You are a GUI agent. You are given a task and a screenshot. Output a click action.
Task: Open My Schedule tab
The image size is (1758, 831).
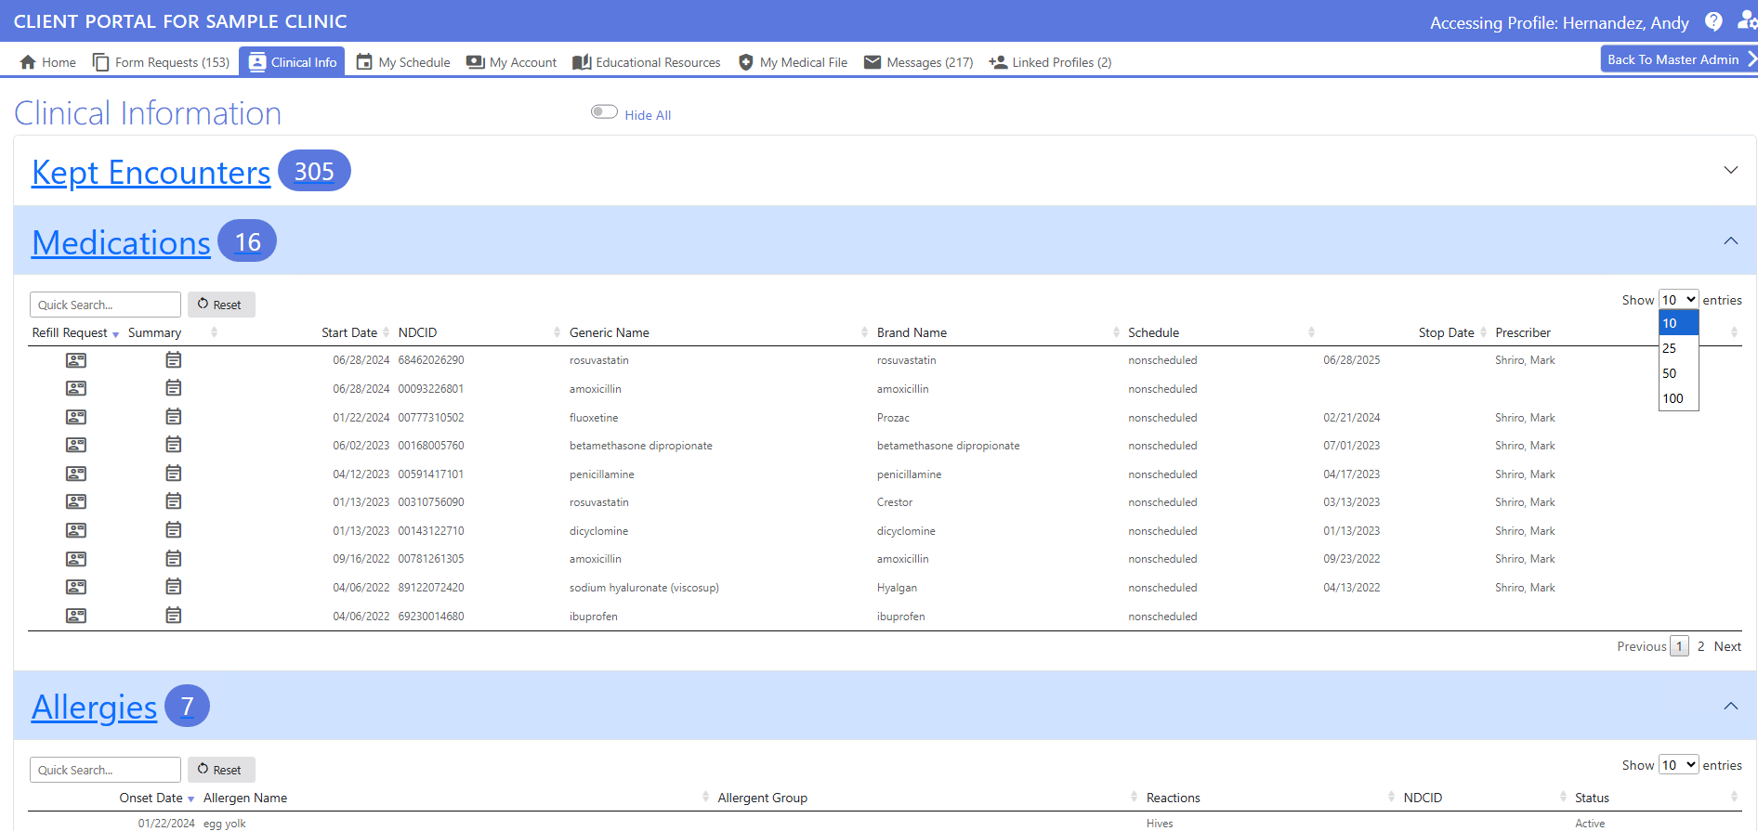point(403,62)
